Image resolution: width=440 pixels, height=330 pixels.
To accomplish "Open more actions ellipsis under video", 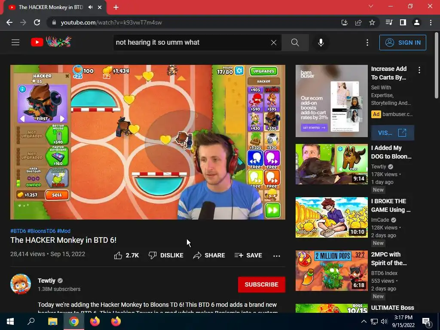I will click(x=277, y=256).
